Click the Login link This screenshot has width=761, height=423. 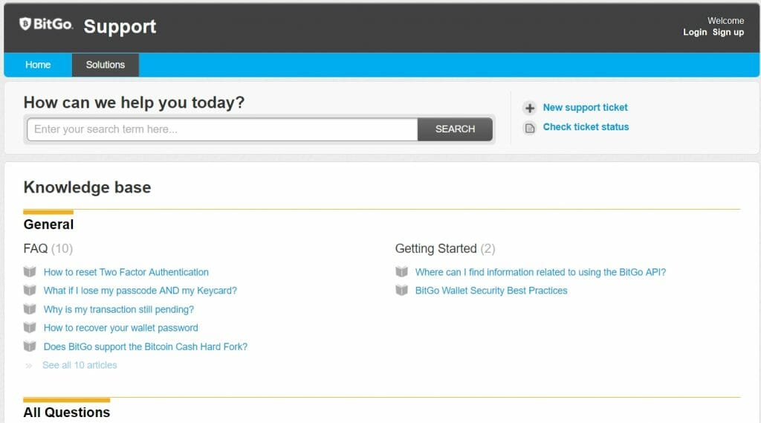695,32
